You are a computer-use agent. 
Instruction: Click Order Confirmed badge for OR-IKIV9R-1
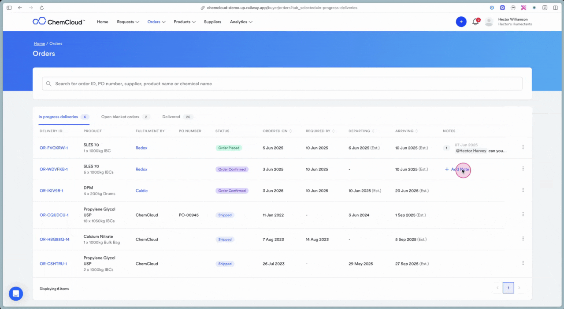(x=232, y=191)
